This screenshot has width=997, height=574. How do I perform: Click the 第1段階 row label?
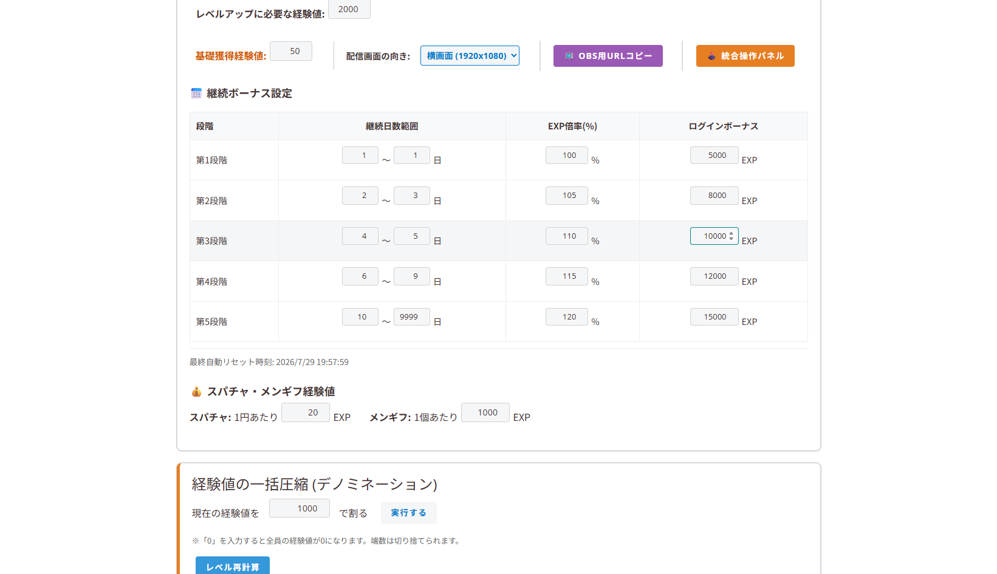coord(211,160)
